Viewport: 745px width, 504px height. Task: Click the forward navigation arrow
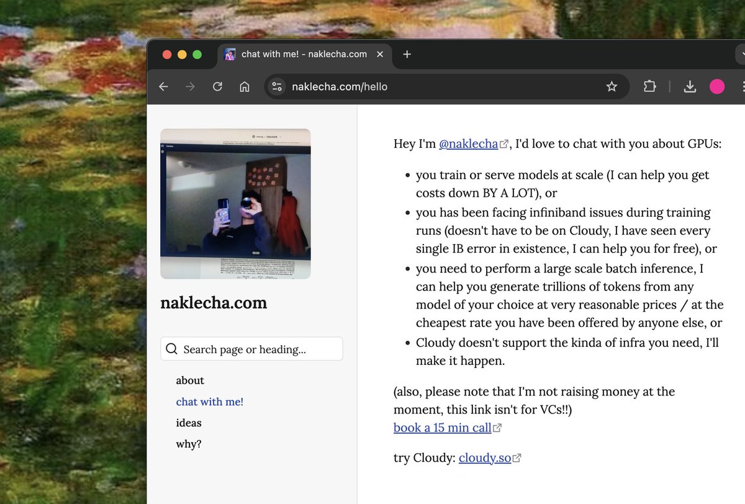(x=190, y=87)
